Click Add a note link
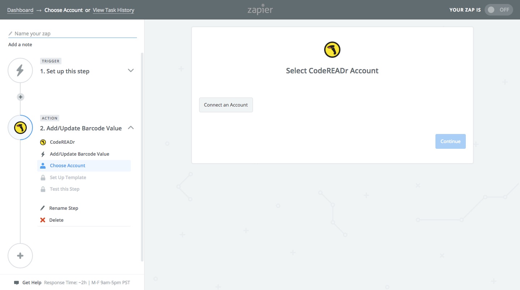The height and width of the screenshot is (290, 520). pos(20,44)
